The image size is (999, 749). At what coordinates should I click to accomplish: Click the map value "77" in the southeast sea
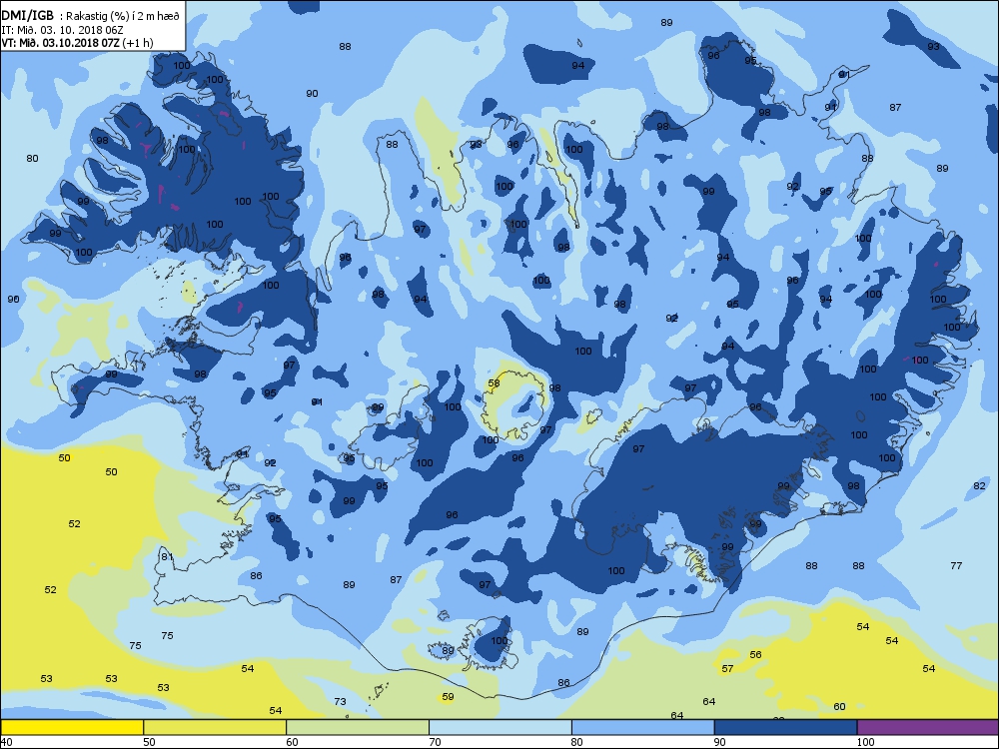[x=956, y=565]
